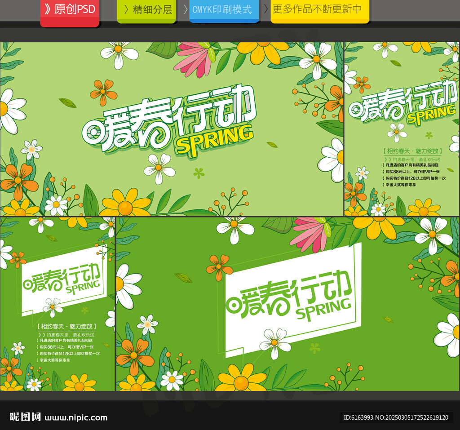The width and height of the screenshot is (460, 430).
Task: Click the yellow 更多作品不断更新中 tag
Action: pyautogui.click(x=320, y=11)
